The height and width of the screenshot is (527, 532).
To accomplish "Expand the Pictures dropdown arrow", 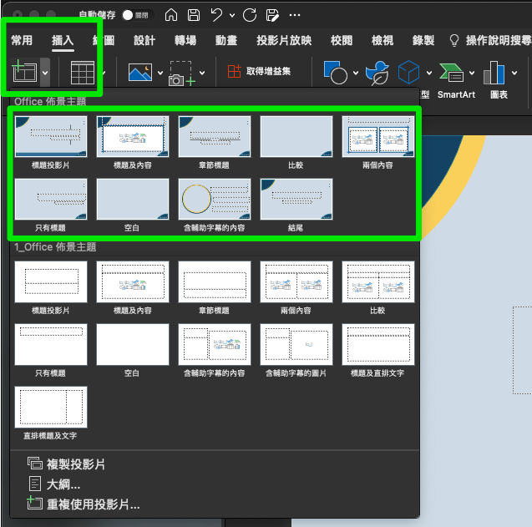I will pyautogui.click(x=160, y=73).
